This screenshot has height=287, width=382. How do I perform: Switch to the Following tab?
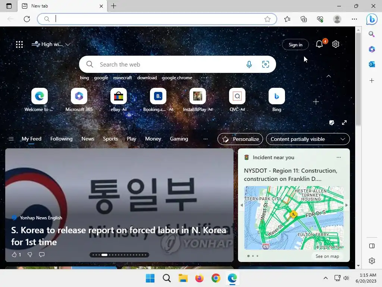pos(62,139)
